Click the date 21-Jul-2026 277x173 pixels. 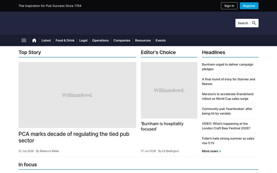click(x=26, y=151)
